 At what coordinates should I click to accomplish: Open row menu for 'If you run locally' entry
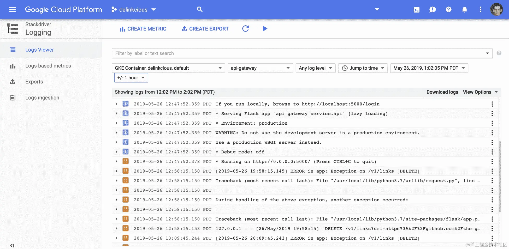coord(492,104)
